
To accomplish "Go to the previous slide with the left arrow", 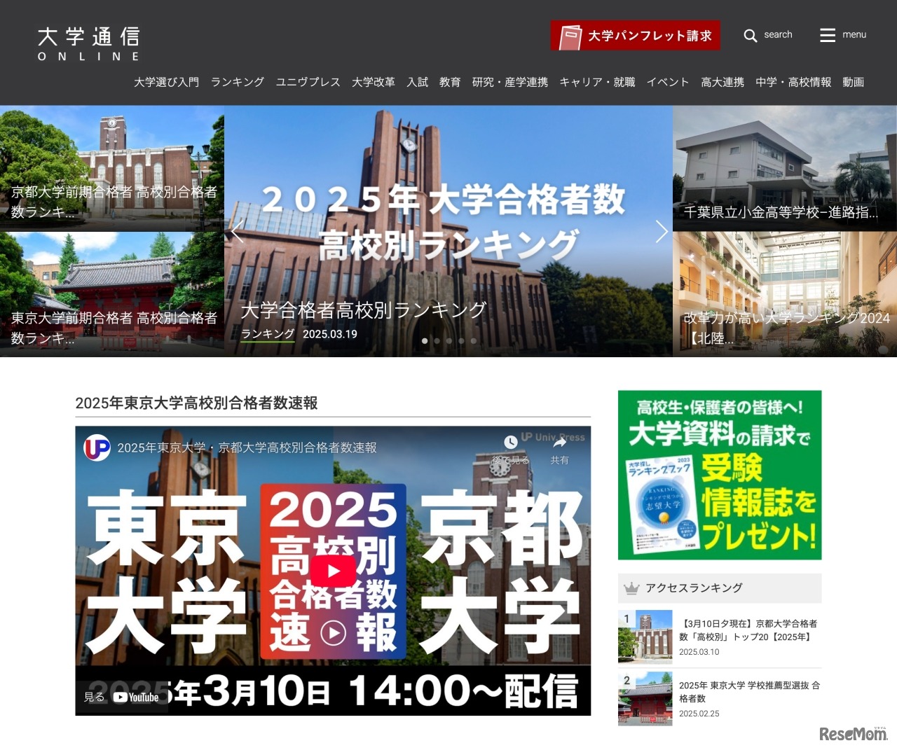I will click(x=238, y=231).
